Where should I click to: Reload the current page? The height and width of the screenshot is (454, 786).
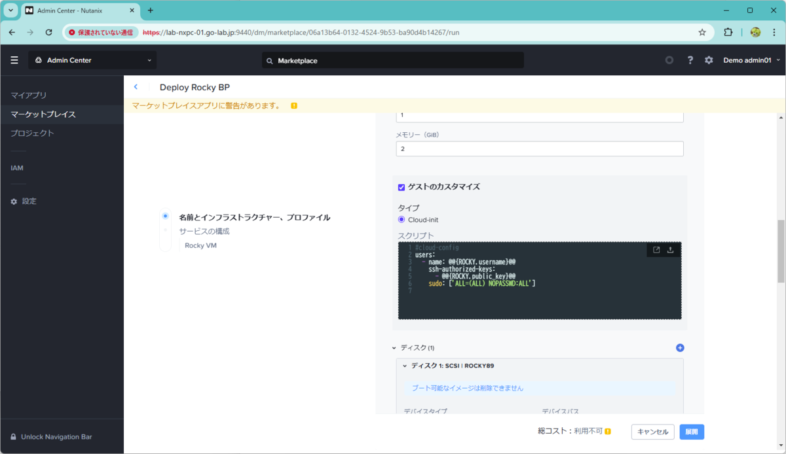tap(48, 32)
